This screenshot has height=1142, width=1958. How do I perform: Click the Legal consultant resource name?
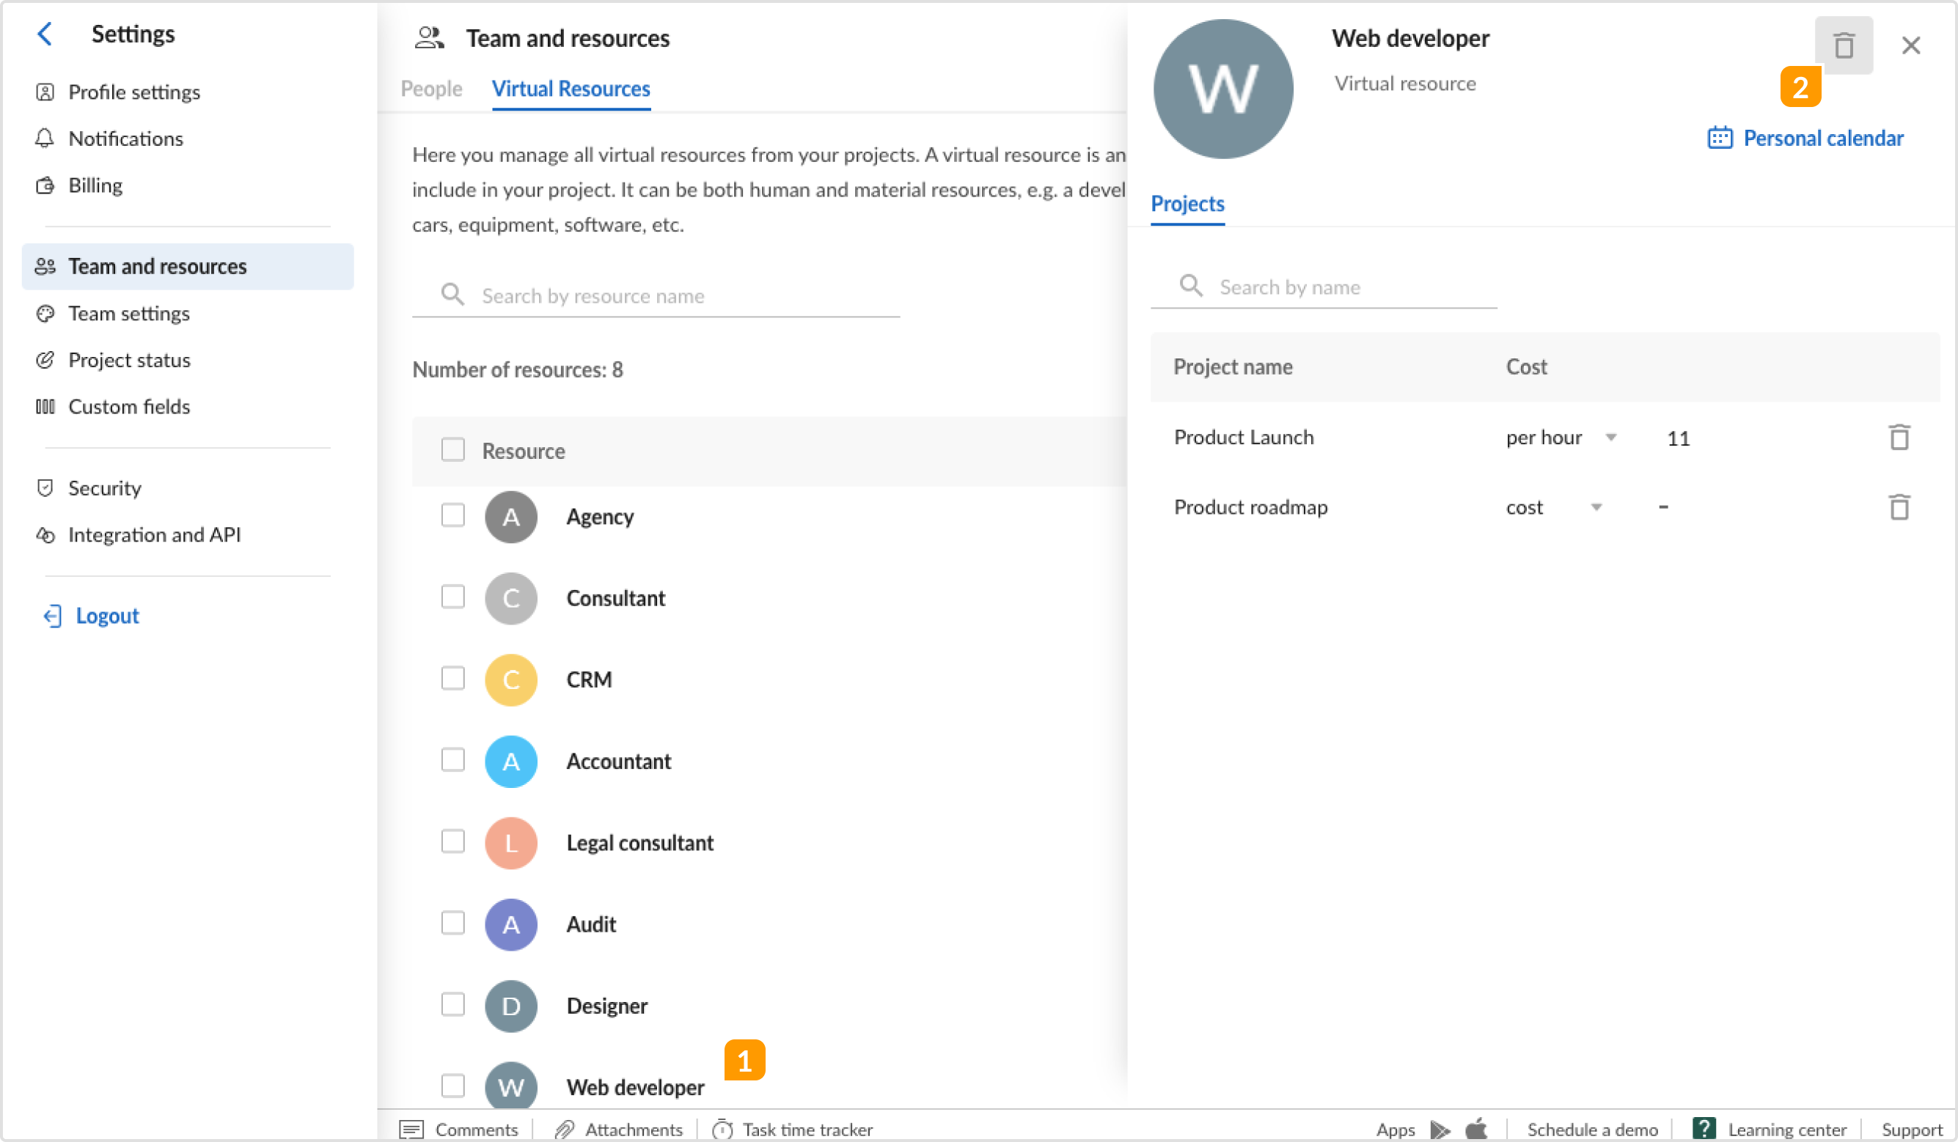(639, 843)
